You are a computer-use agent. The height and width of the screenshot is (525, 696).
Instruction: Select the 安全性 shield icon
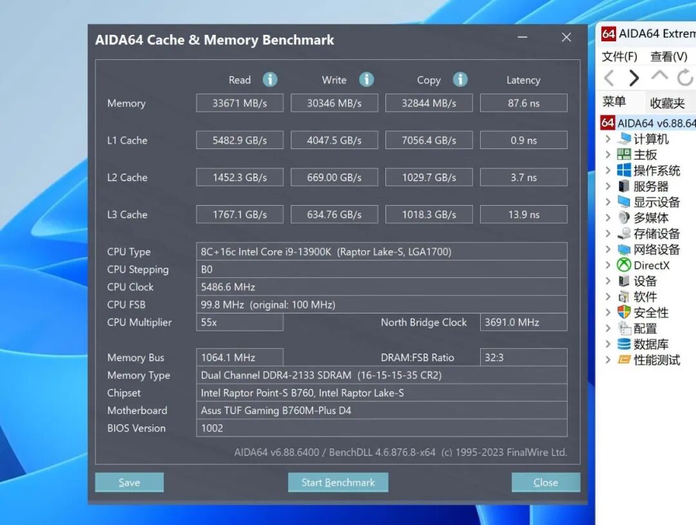point(624,312)
